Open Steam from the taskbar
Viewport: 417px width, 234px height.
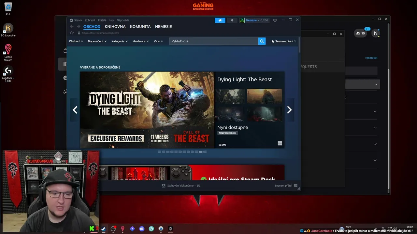coord(103,229)
